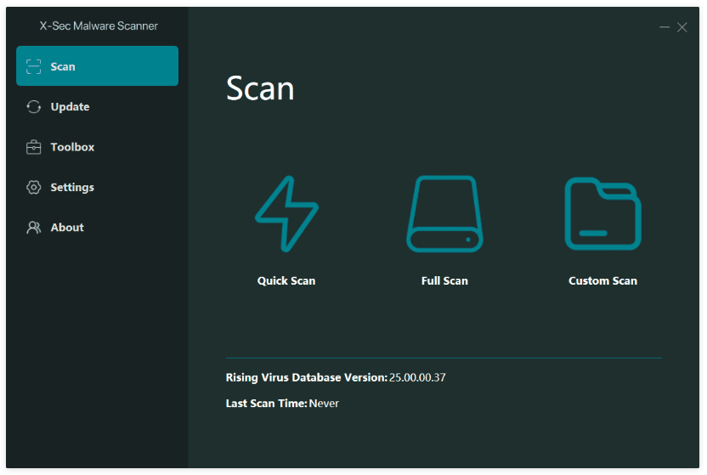Screen dimensions: 707x475
Task: Click the database version 25.00.00.37
Action: click(417, 377)
